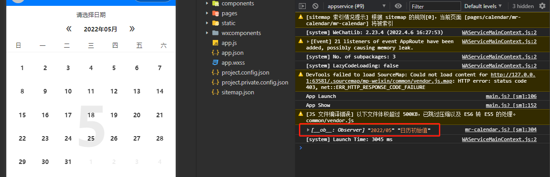Click the JS 文件编译错误 warning icon
Viewport: 550px width, 177px height.
301,114
